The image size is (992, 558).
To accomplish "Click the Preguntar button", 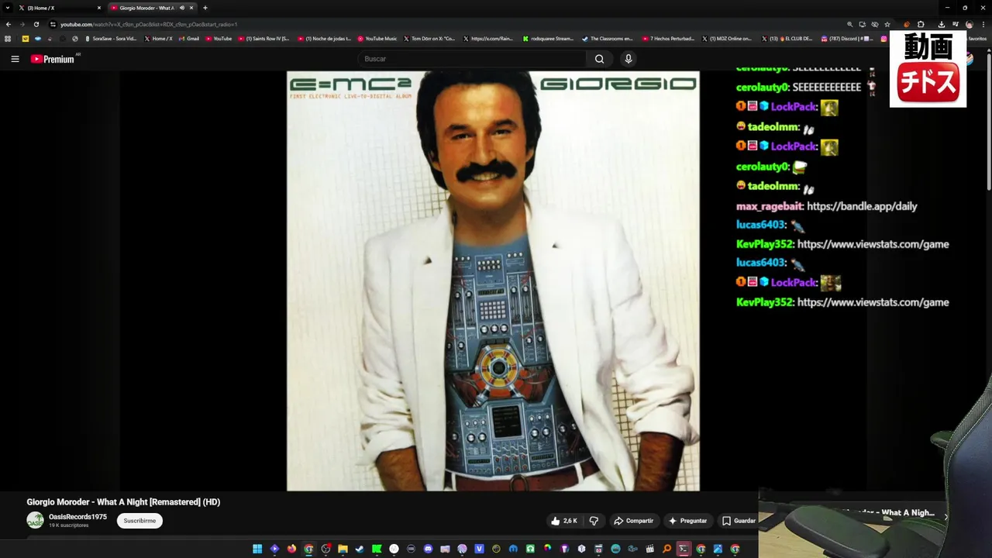I will coord(687,521).
